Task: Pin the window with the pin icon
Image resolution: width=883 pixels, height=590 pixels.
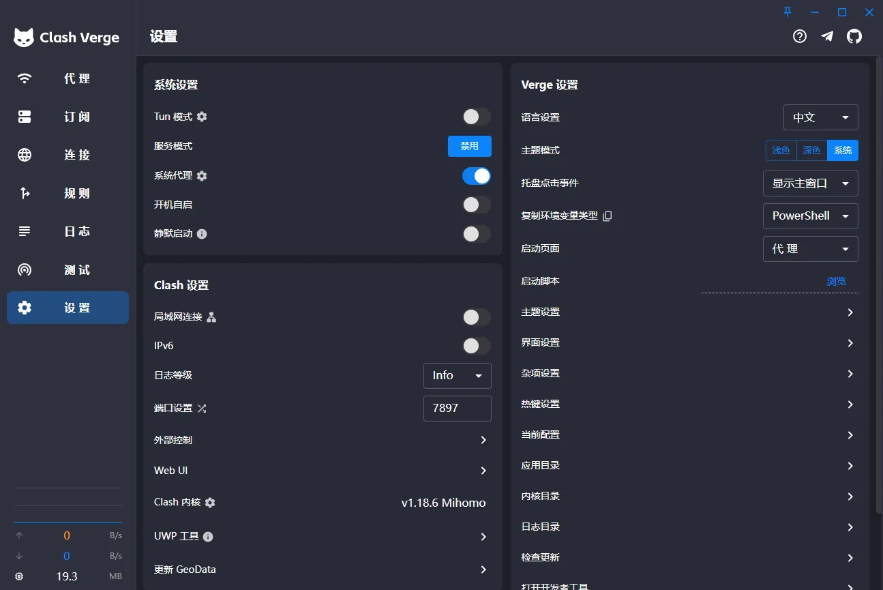Action: point(788,12)
